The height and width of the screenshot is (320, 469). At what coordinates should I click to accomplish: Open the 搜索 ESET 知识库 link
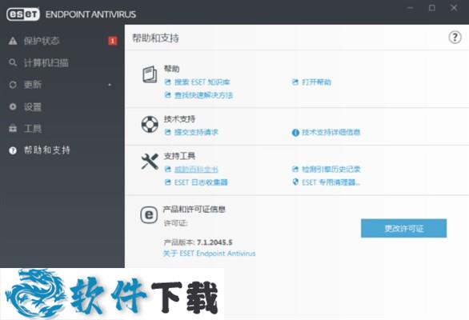[x=202, y=82]
